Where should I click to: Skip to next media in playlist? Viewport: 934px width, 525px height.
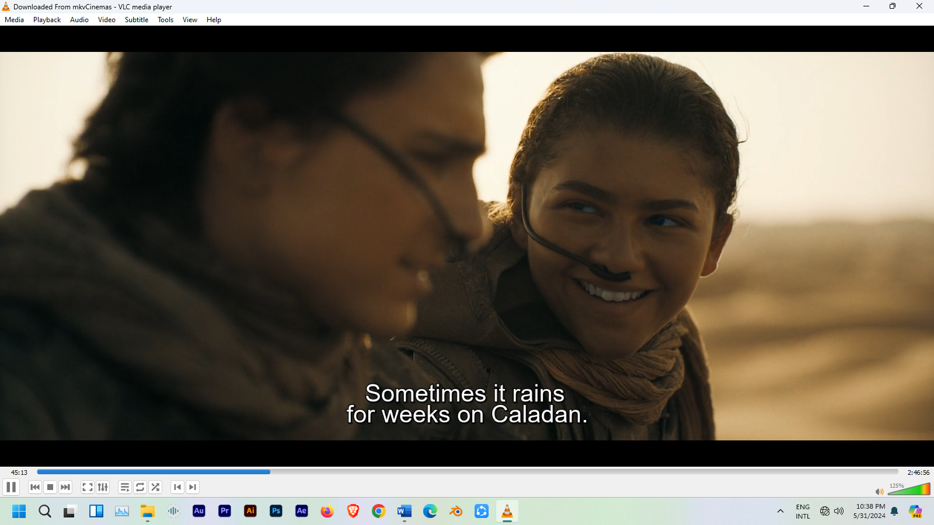click(65, 487)
